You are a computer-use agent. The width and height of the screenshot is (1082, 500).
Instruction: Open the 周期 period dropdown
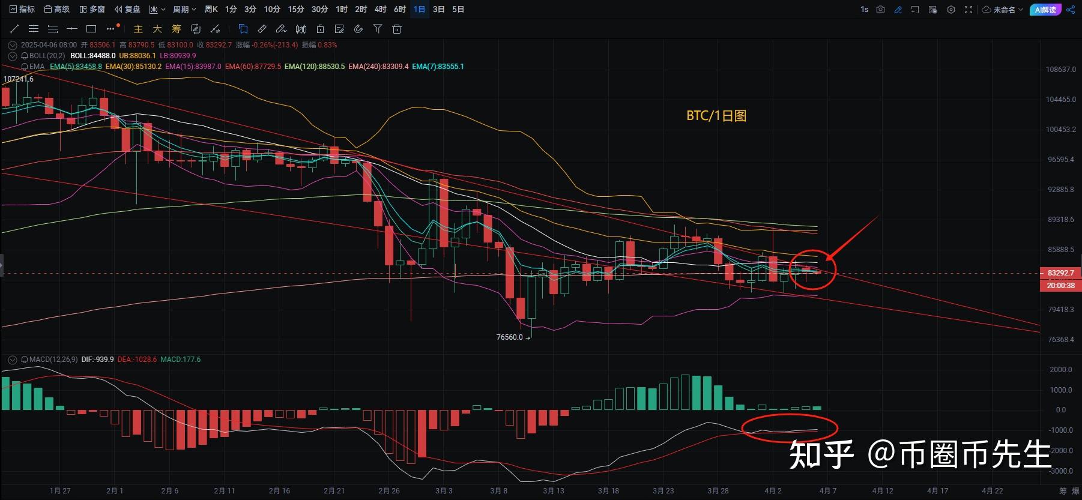pos(184,10)
